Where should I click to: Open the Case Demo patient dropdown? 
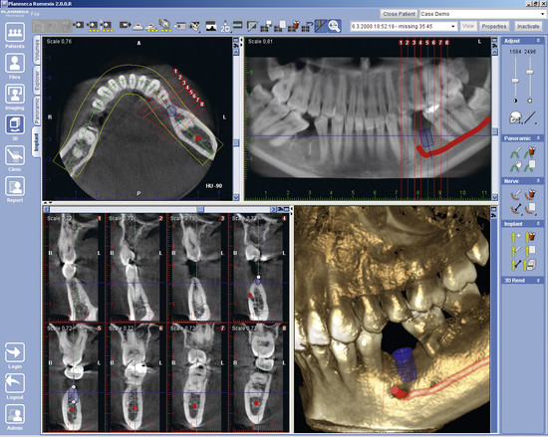click(x=482, y=14)
